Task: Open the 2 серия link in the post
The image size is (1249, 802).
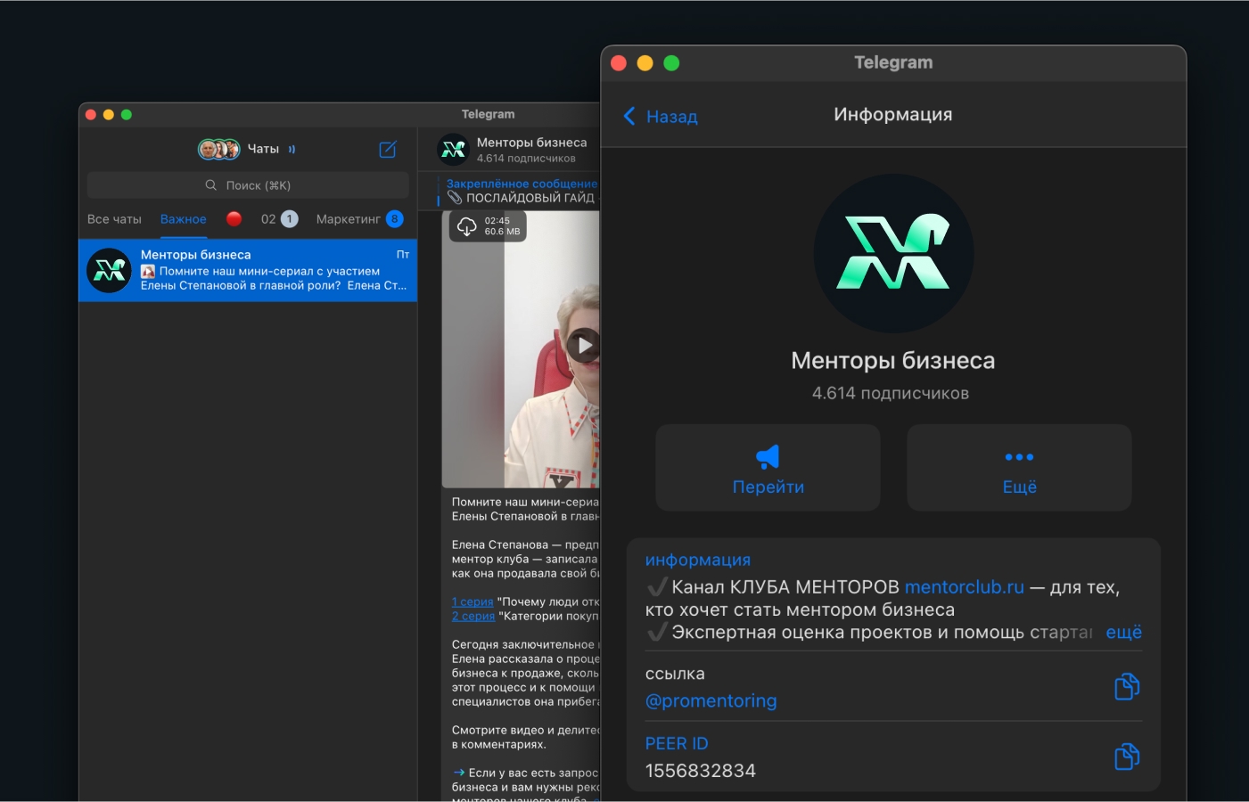Action: 473,616
